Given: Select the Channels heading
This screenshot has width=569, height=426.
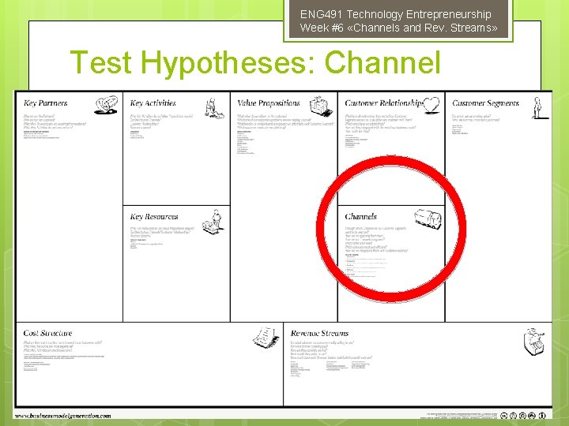Looking at the screenshot, I should click(x=360, y=217).
